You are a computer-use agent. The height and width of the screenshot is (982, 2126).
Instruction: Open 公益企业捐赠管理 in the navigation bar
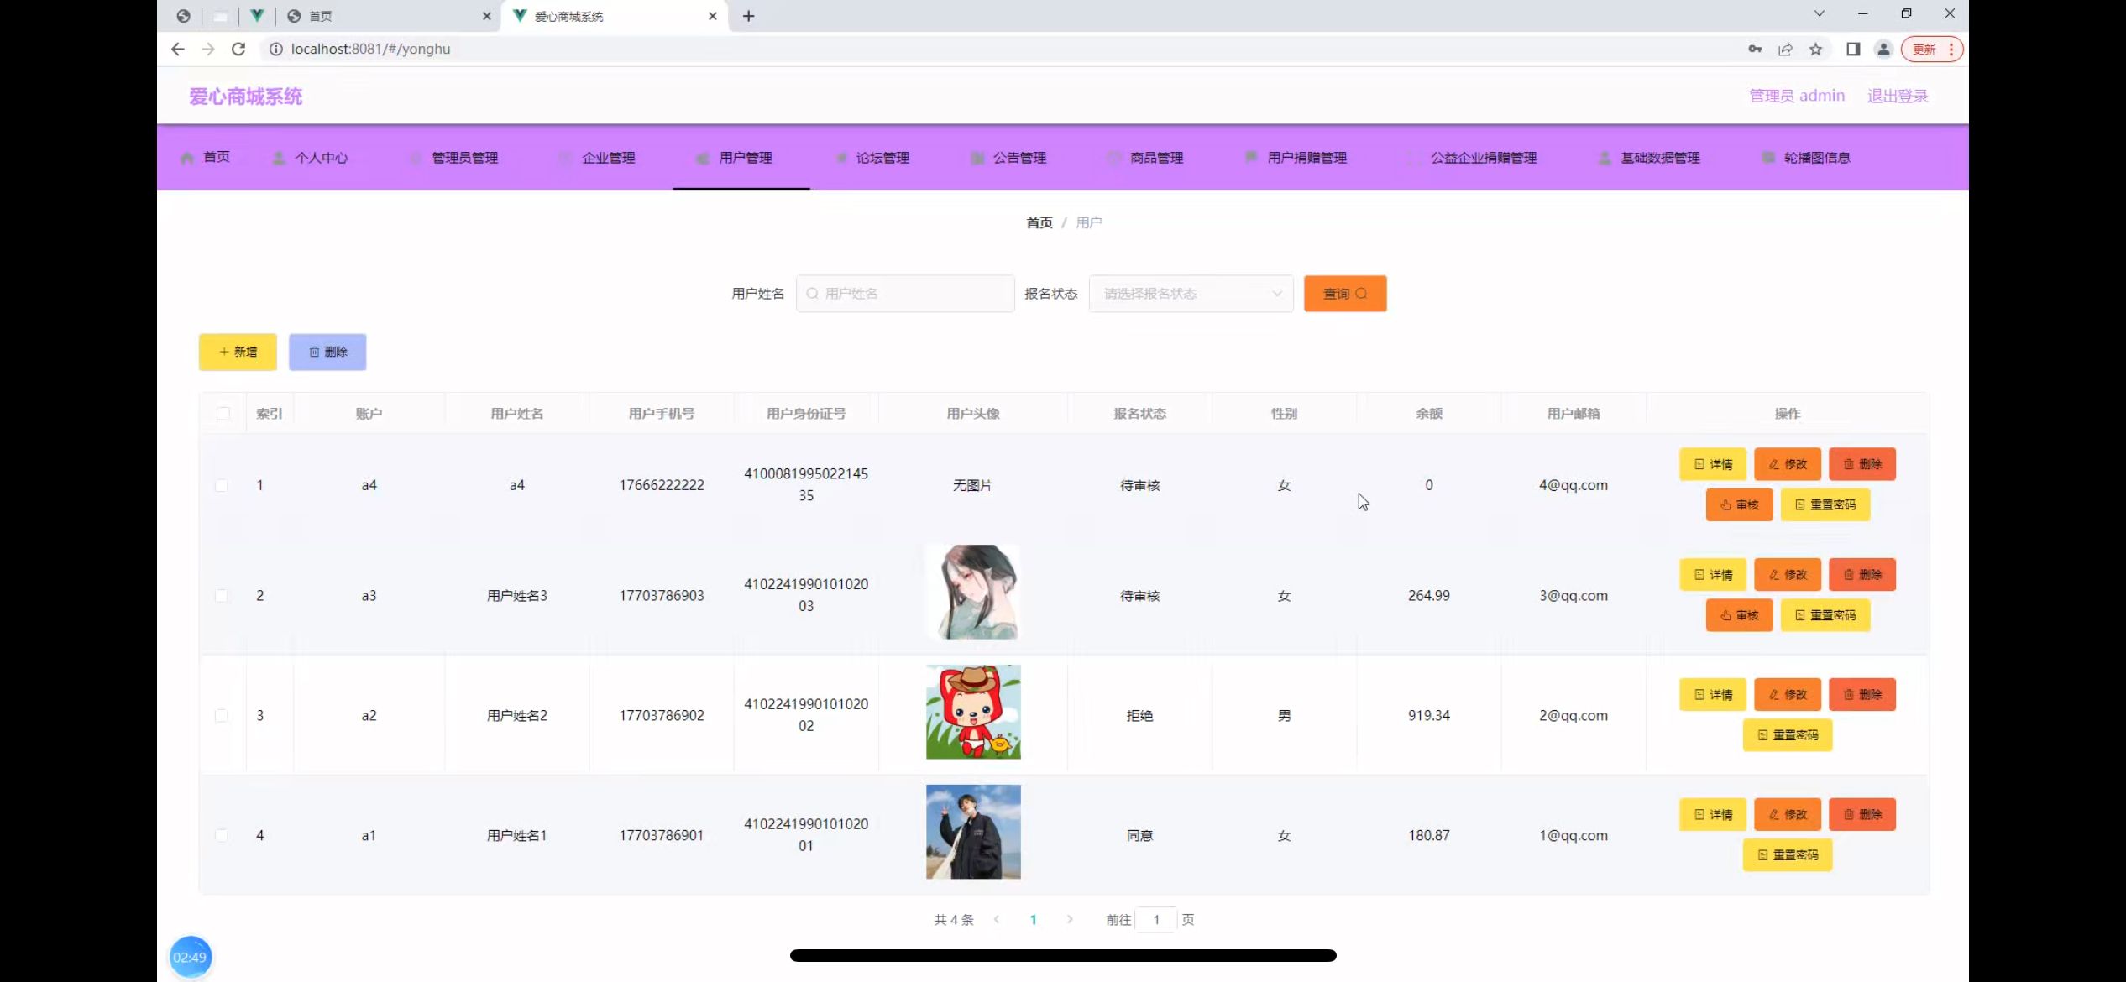point(1473,157)
